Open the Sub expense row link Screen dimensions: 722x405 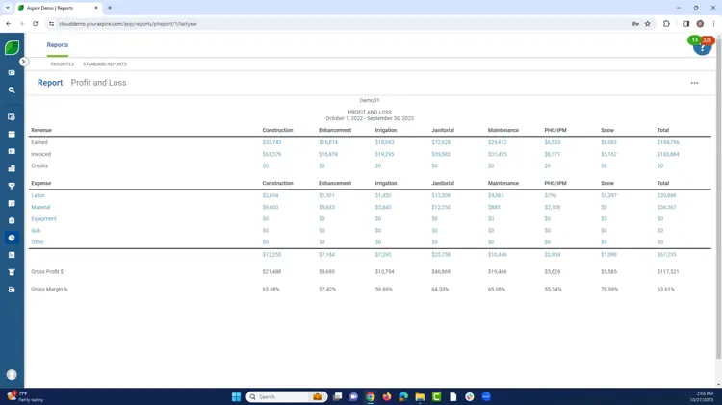[x=36, y=231]
